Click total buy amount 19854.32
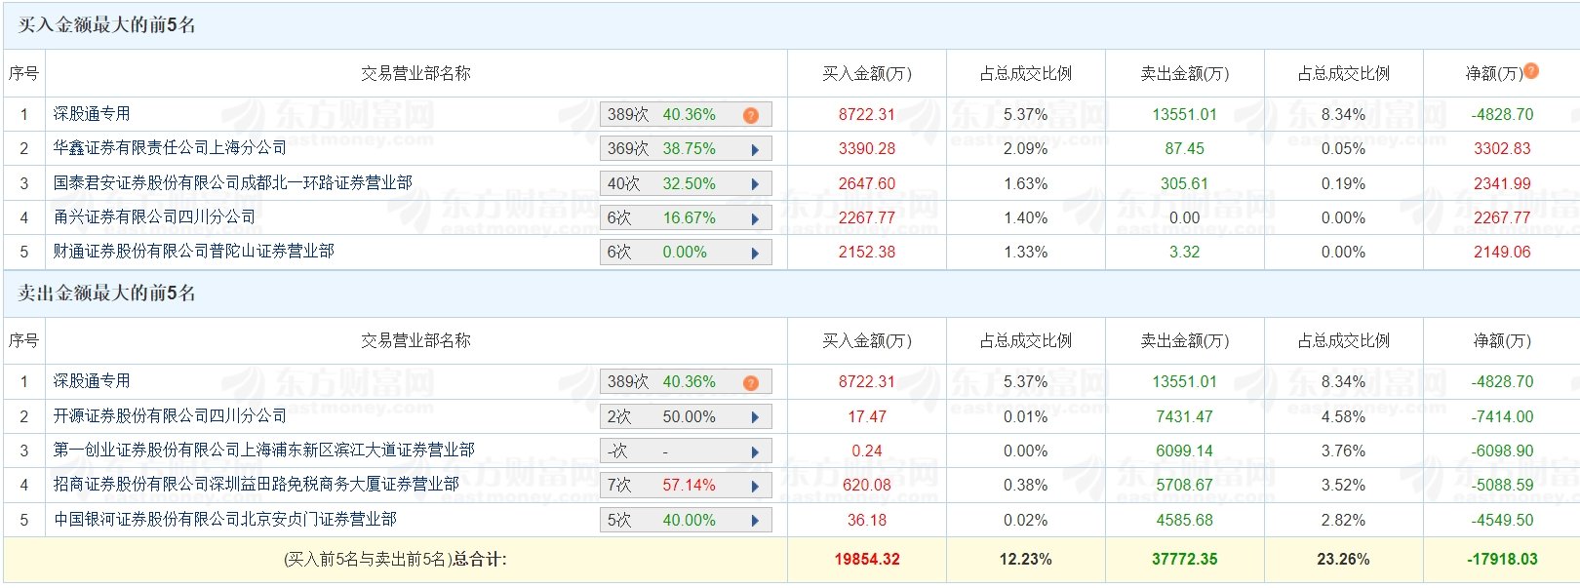The width and height of the screenshot is (1580, 588). point(867,560)
